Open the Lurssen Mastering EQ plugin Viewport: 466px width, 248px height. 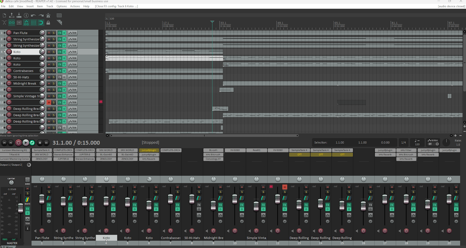point(15,150)
